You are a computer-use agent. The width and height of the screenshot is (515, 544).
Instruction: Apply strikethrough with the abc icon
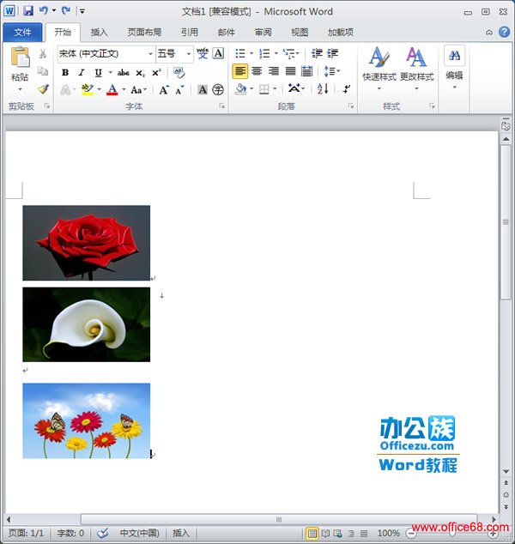pyautogui.click(x=124, y=73)
